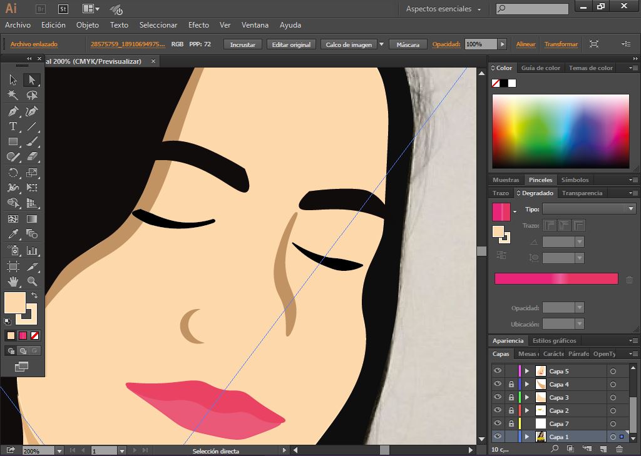Select the Hand tool

[13, 281]
